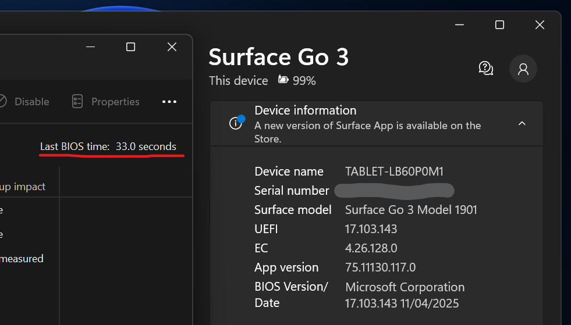The image size is (571, 325).
Task: Click Disable in the Task Manager toolbar
Action: pos(31,102)
